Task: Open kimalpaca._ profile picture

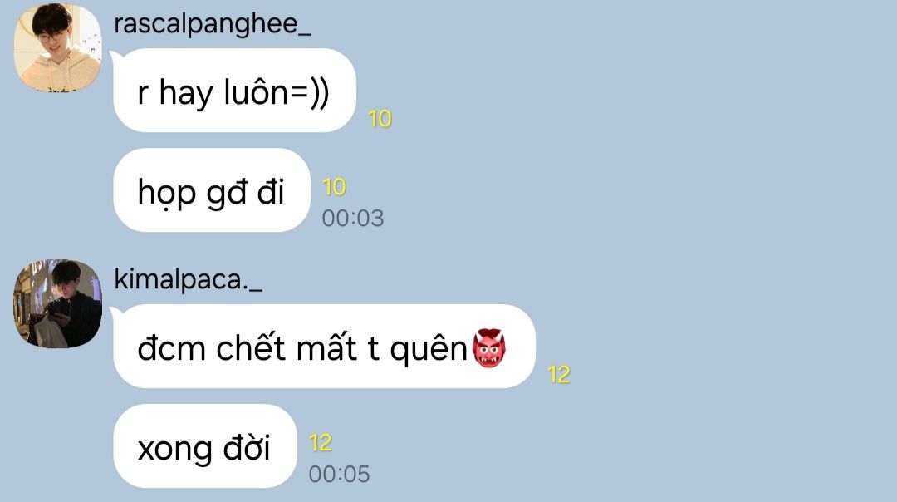Action: [x=58, y=303]
